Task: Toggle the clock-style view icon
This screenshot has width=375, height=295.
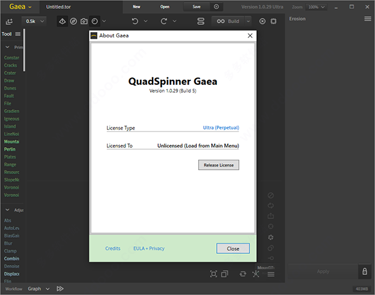Action: coord(95,21)
